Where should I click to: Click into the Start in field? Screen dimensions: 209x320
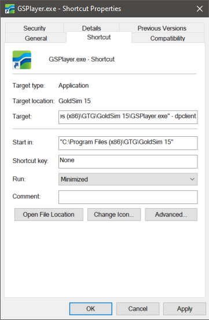(x=128, y=143)
